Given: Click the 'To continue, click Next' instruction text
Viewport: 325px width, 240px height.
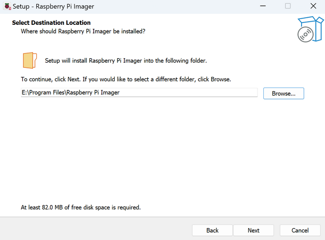Looking at the screenshot, I should [126, 79].
